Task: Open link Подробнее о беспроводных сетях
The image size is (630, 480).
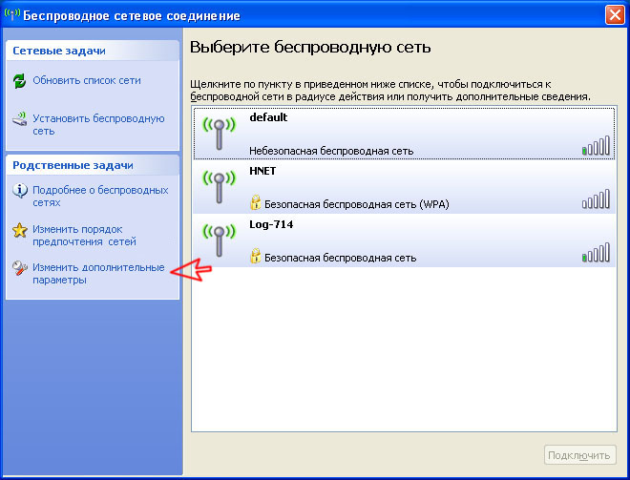Action: [100, 196]
